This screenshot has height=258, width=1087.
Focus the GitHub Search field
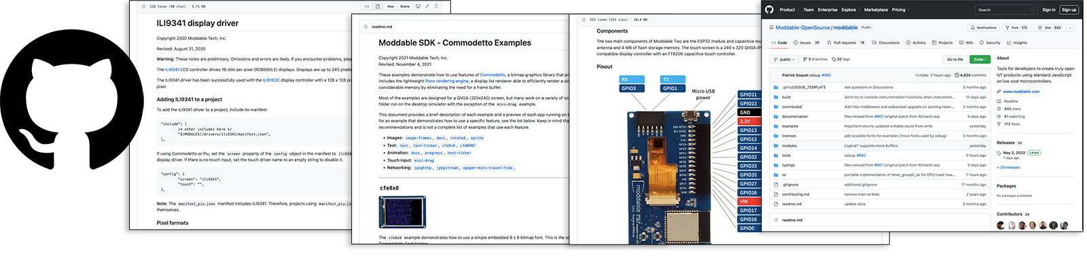coord(1006,10)
